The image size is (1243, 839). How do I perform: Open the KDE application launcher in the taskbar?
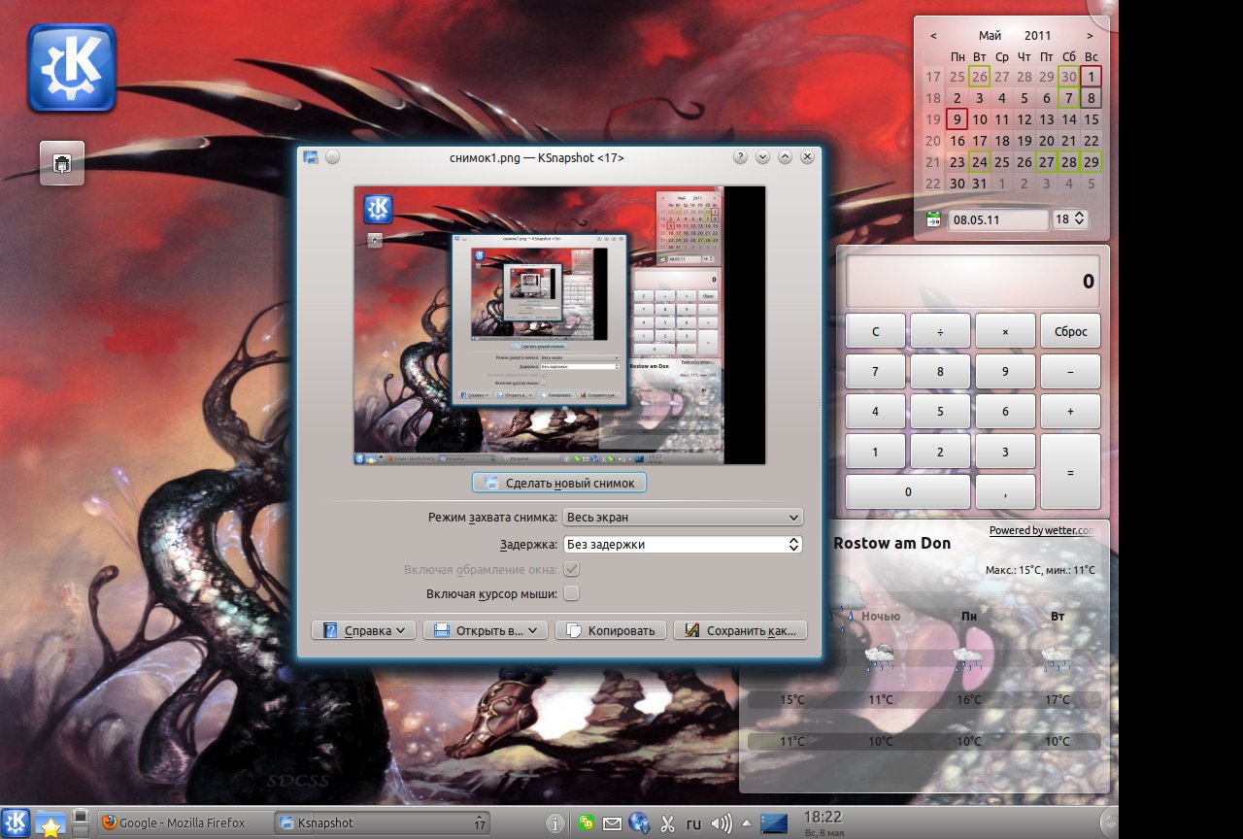point(17,822)
